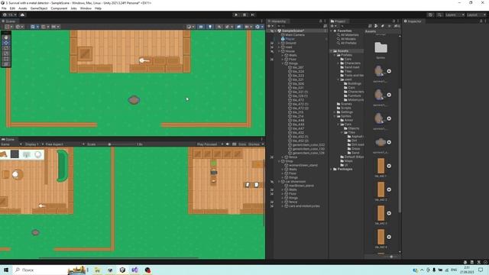This screenshot has width=489, height=275.
Task: Select tile_287 in Hierarchy
Action: click(x=298, y=67)
